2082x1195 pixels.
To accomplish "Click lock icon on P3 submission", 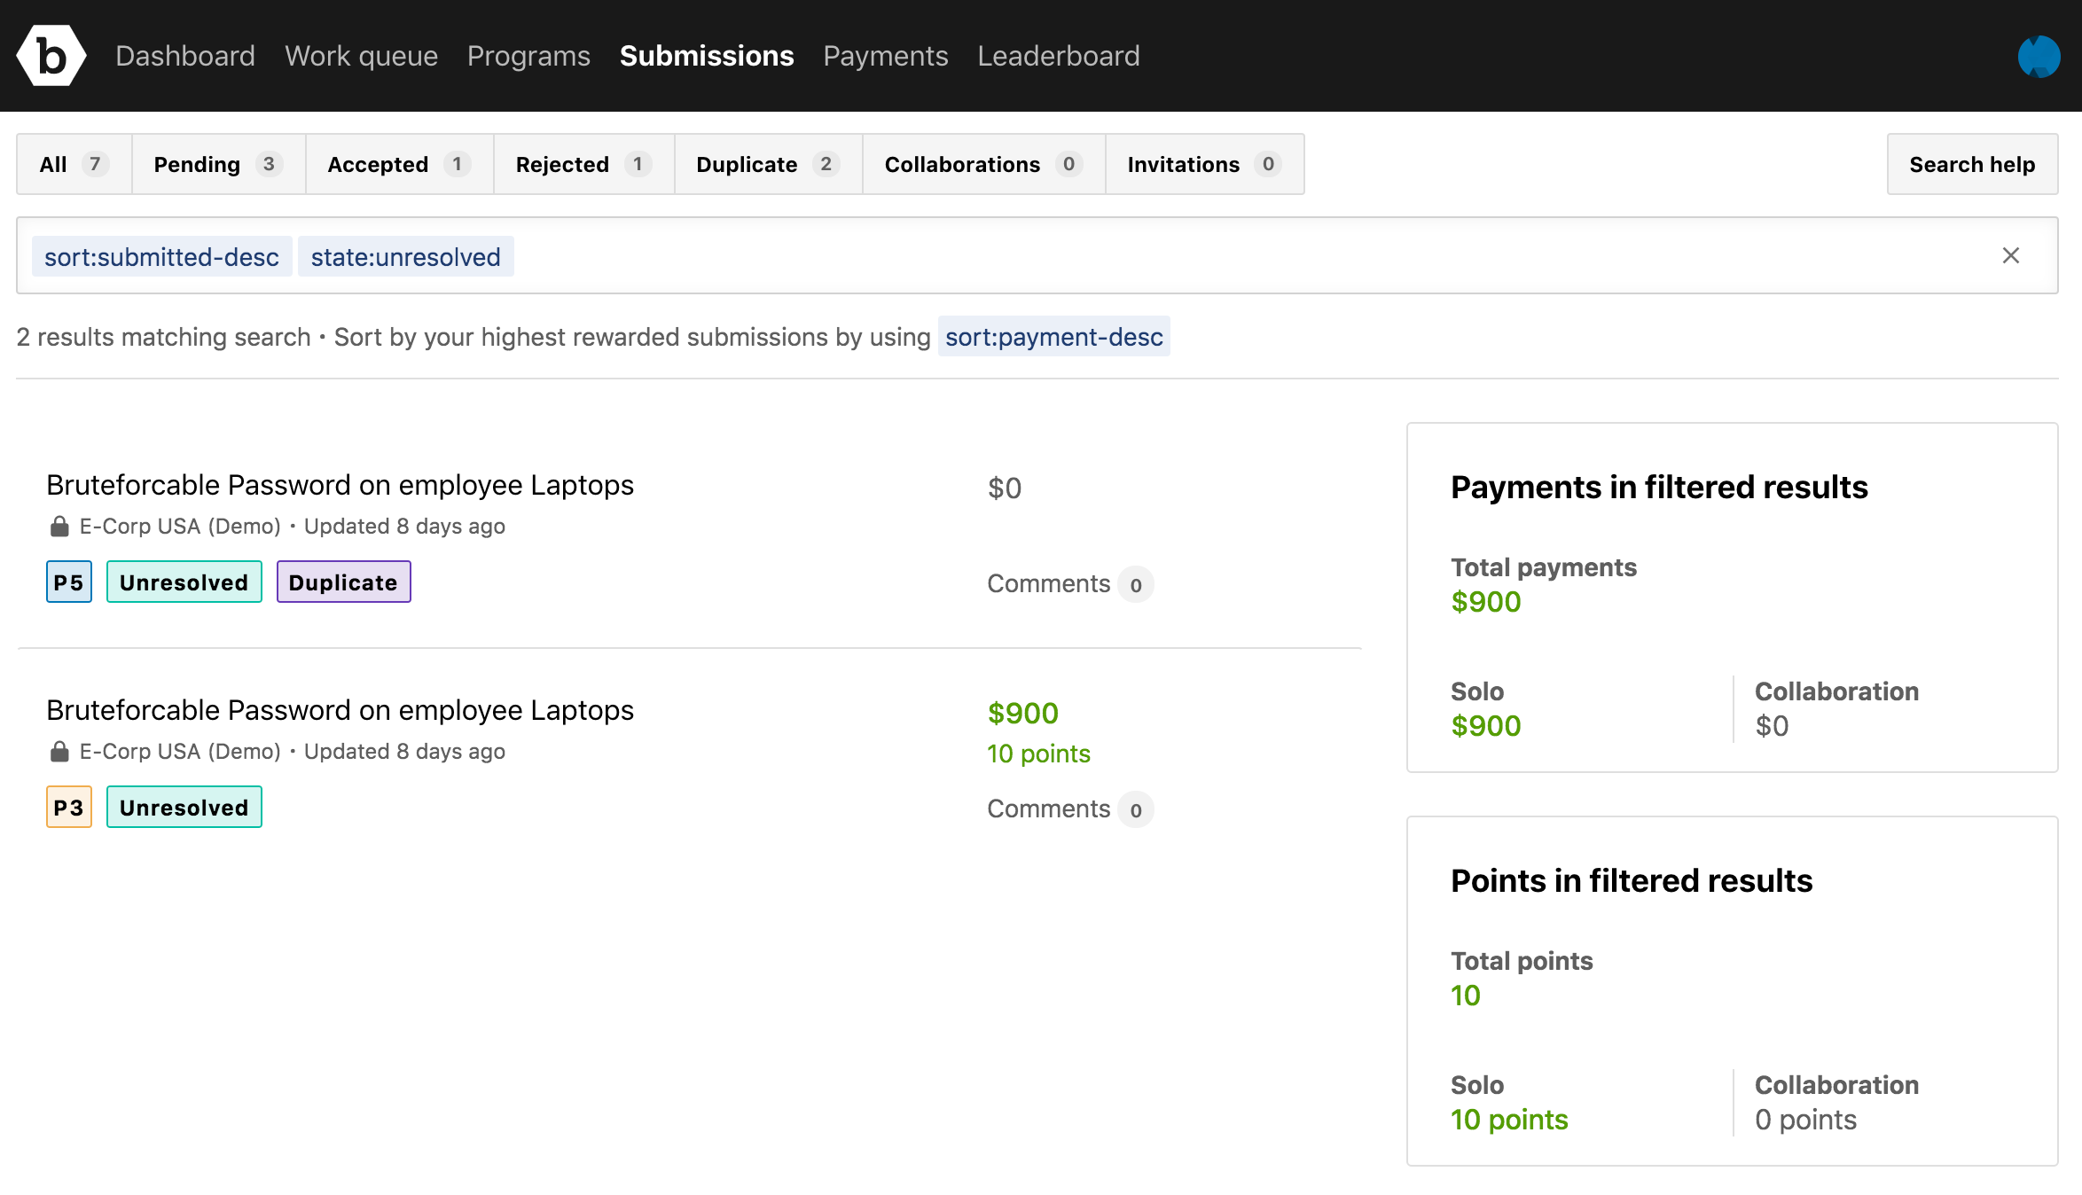I will [59, 752].
